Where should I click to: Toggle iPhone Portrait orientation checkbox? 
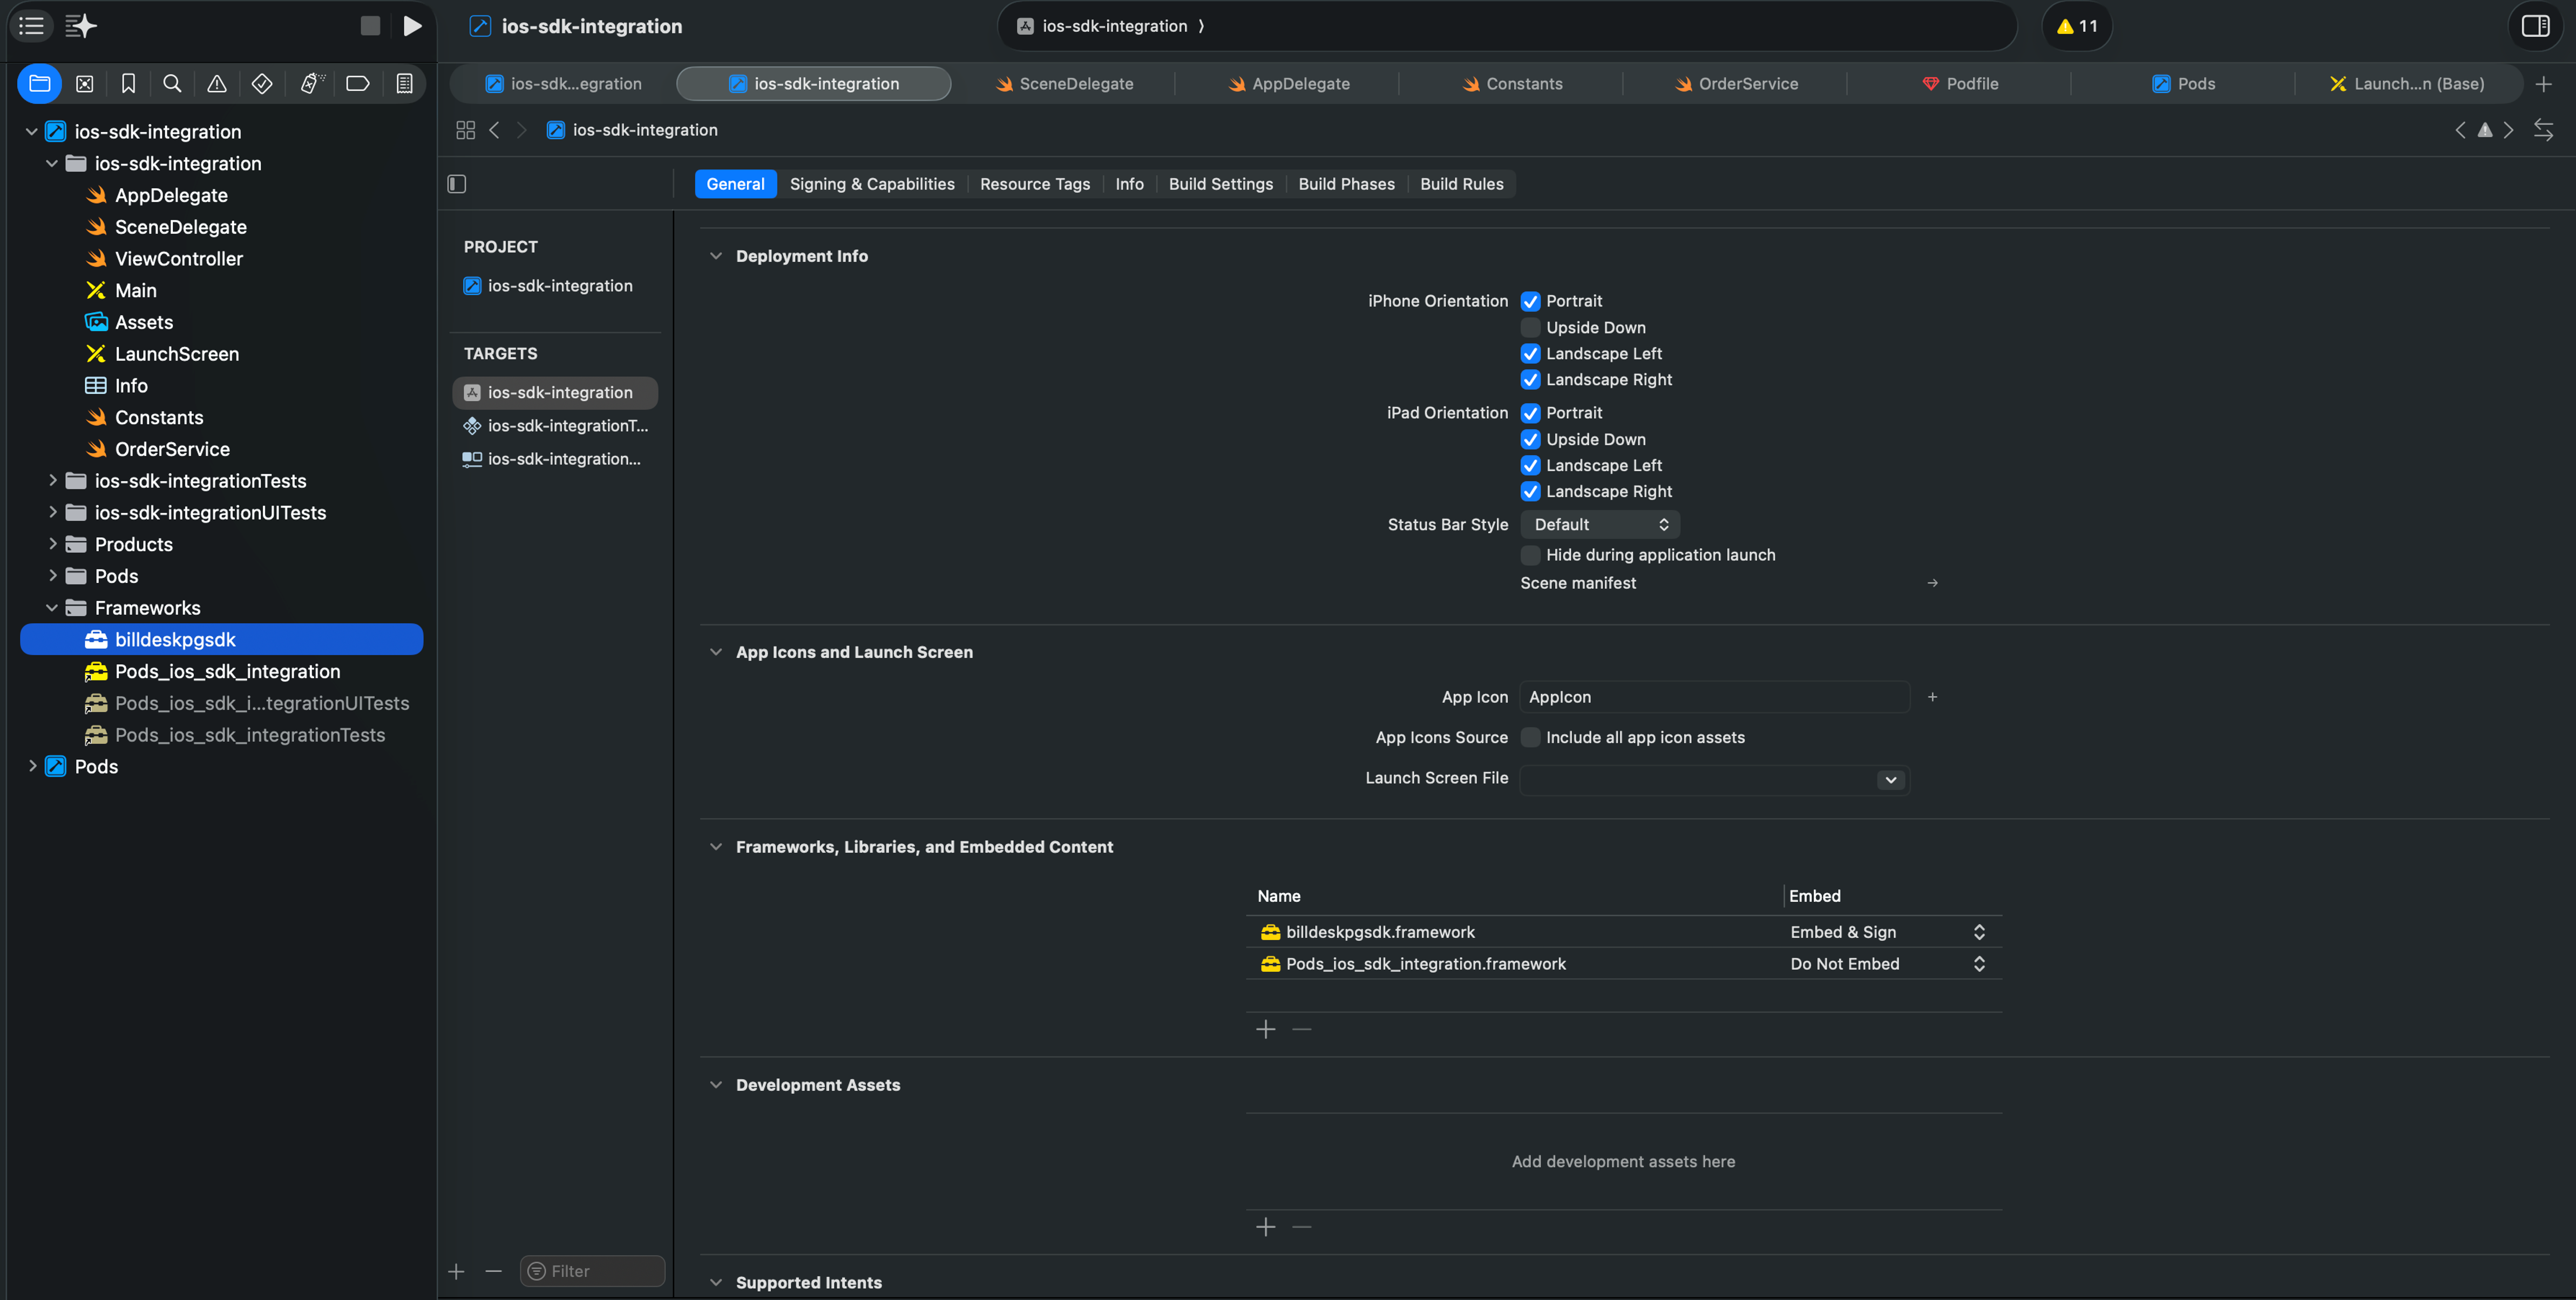point(1530,301)
